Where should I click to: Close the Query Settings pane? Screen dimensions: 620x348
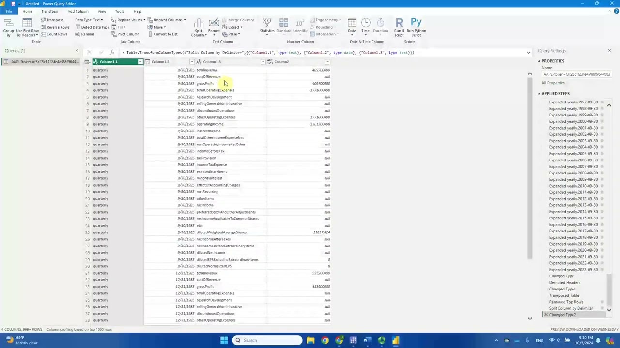[609, 51]
